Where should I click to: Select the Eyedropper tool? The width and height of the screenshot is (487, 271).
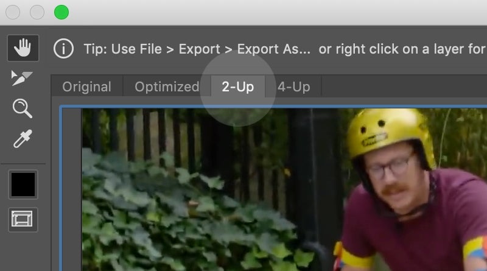pos(23,139)
